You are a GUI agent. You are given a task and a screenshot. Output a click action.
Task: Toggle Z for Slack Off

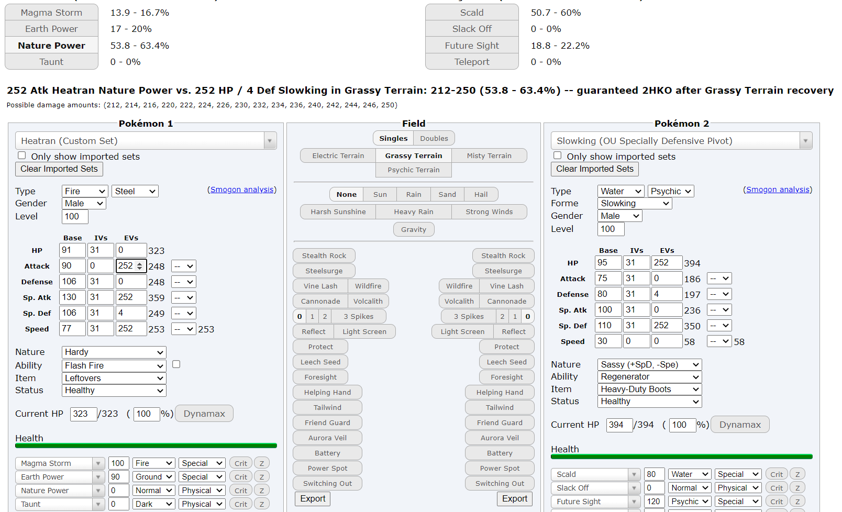[797, 488]
